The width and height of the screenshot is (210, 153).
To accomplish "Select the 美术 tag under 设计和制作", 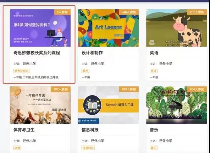I will [85, 71].
